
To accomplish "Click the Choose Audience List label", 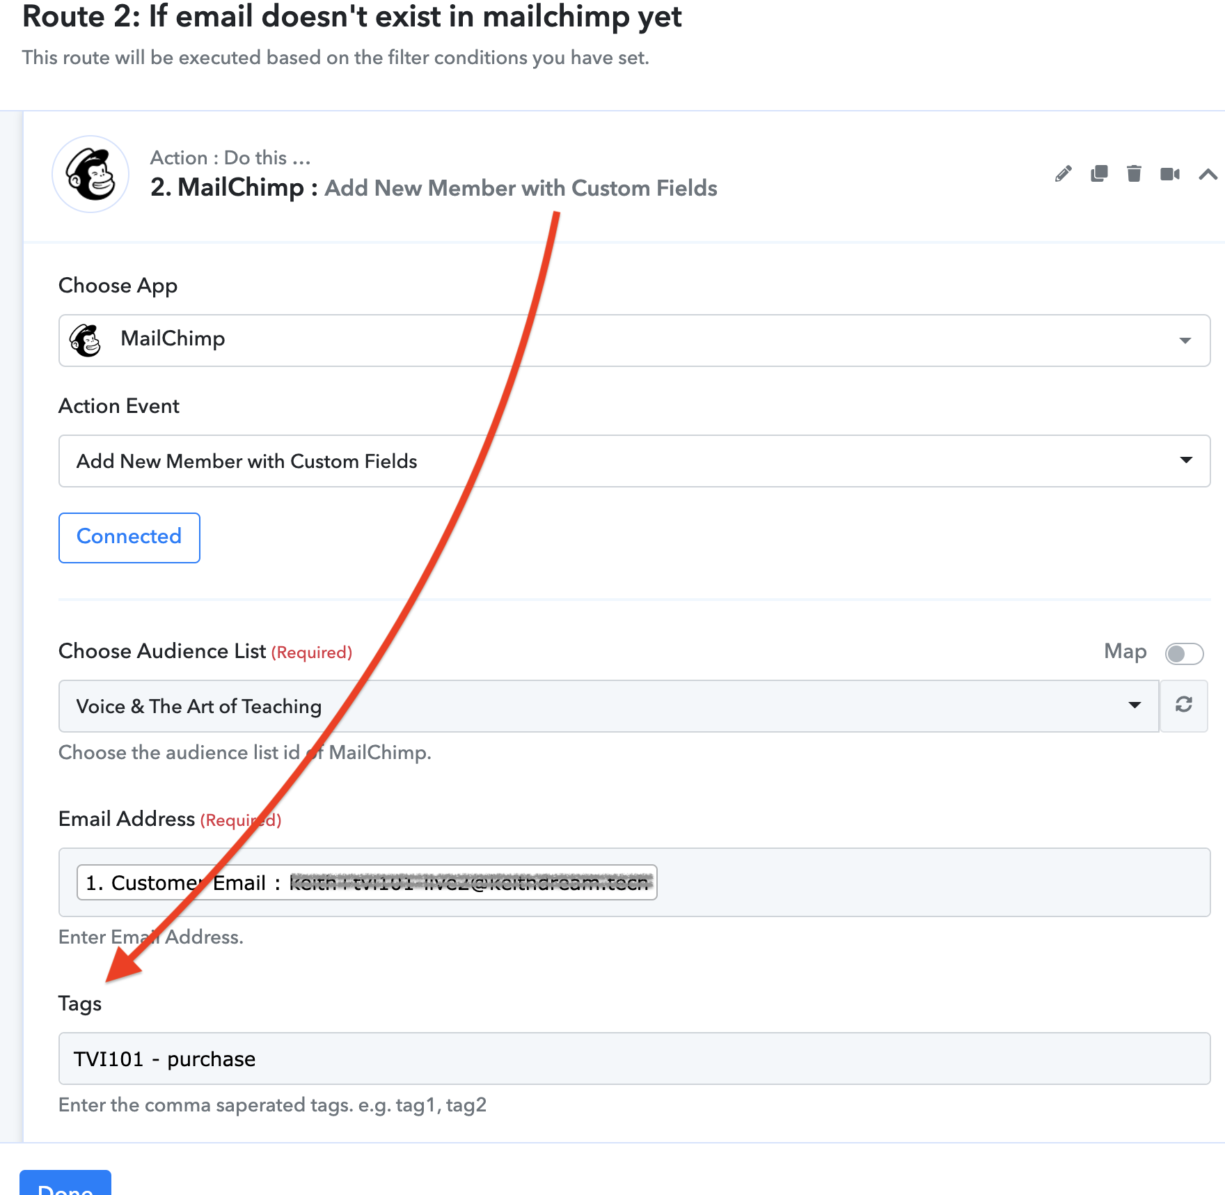I will [162, 651].
